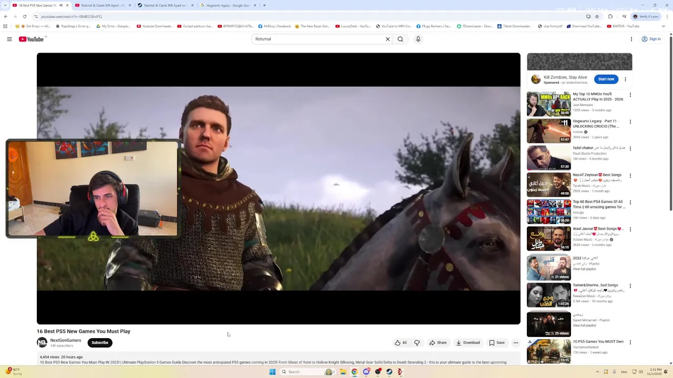
Task: Play Top 60 Best PS4 Games thumbnail
Action: point(549,212)
